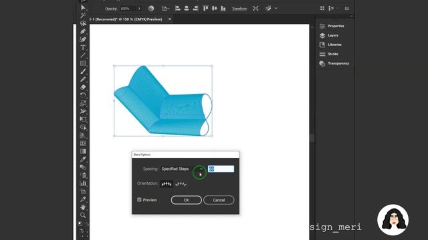428x240 pixels.
Task: Click Vertical Align Top icon
Action: tap(205, 9)
